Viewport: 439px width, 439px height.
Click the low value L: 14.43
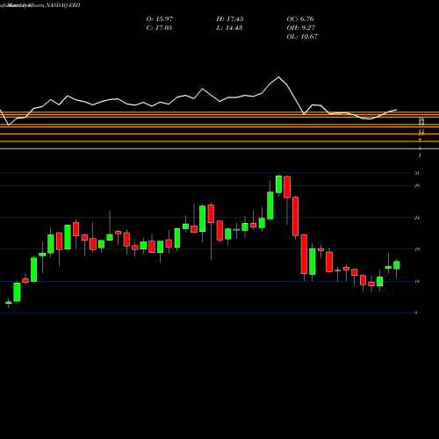229,28
